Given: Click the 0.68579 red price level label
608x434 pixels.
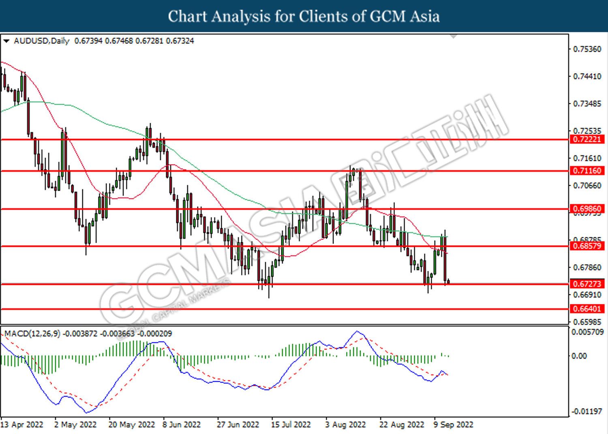Looking at the screenshot, I should (587, 246).
